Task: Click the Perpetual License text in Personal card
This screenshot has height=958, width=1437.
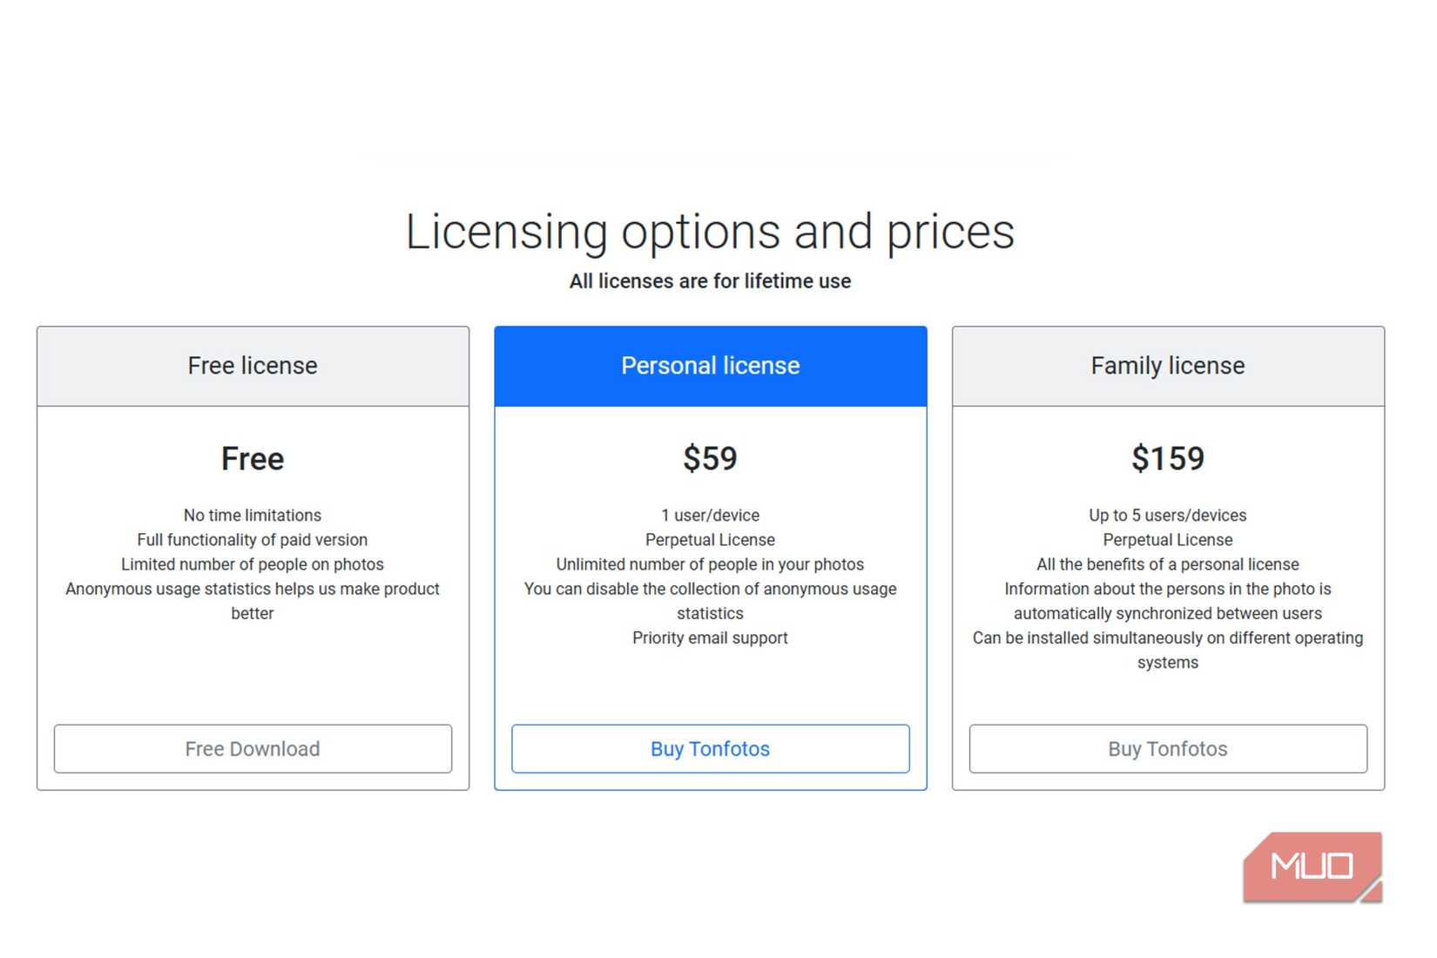Action: (710, 539)
